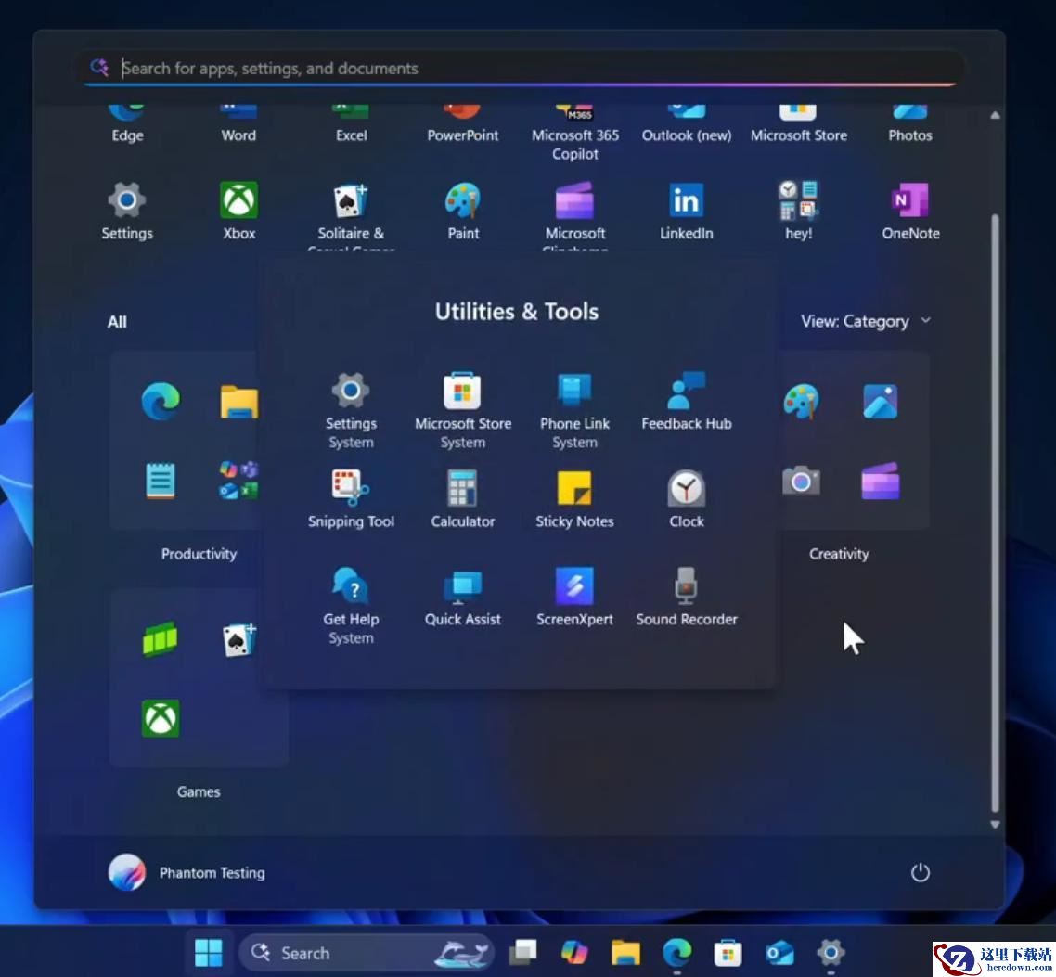Open the power options button
This screenshot has height=977, width=1056.
pyautogui.click(x=920, y=873)
